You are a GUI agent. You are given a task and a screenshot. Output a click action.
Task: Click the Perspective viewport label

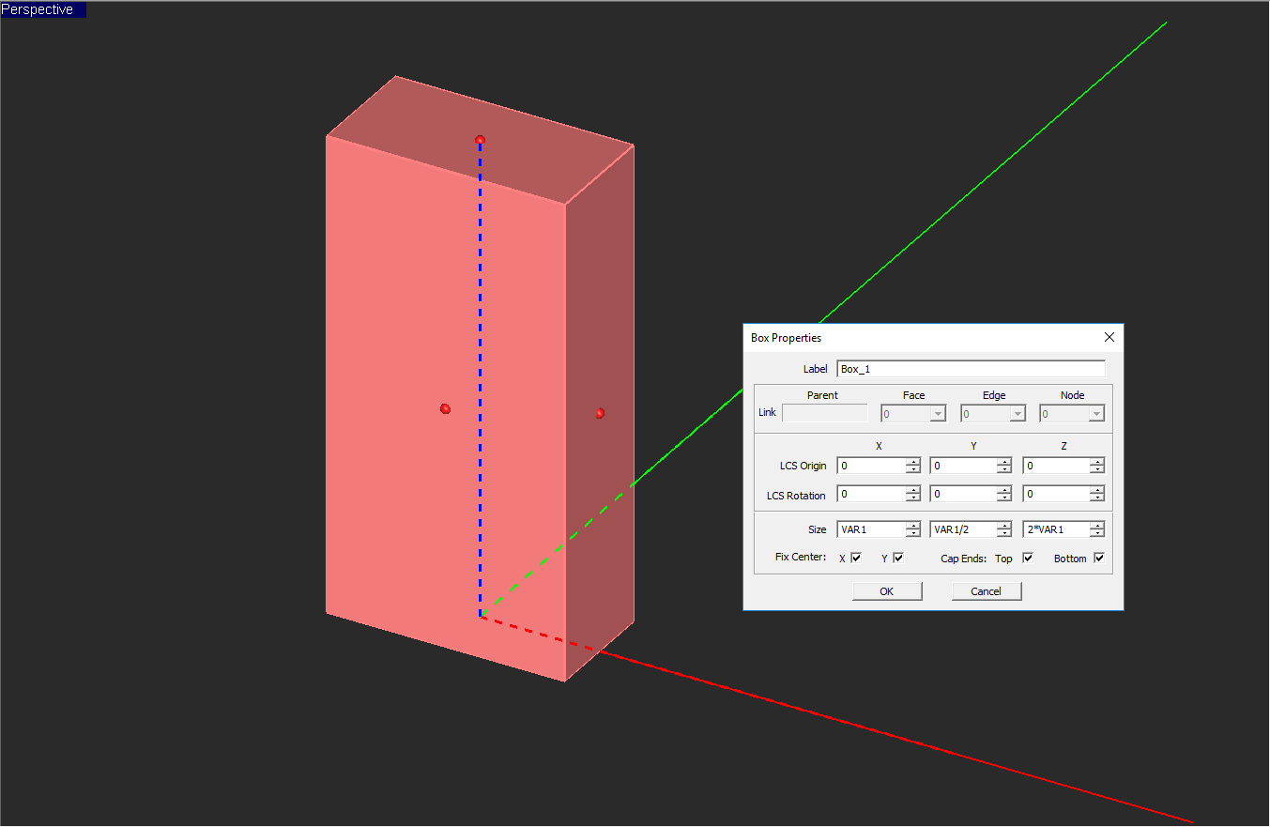coord(42,9)
